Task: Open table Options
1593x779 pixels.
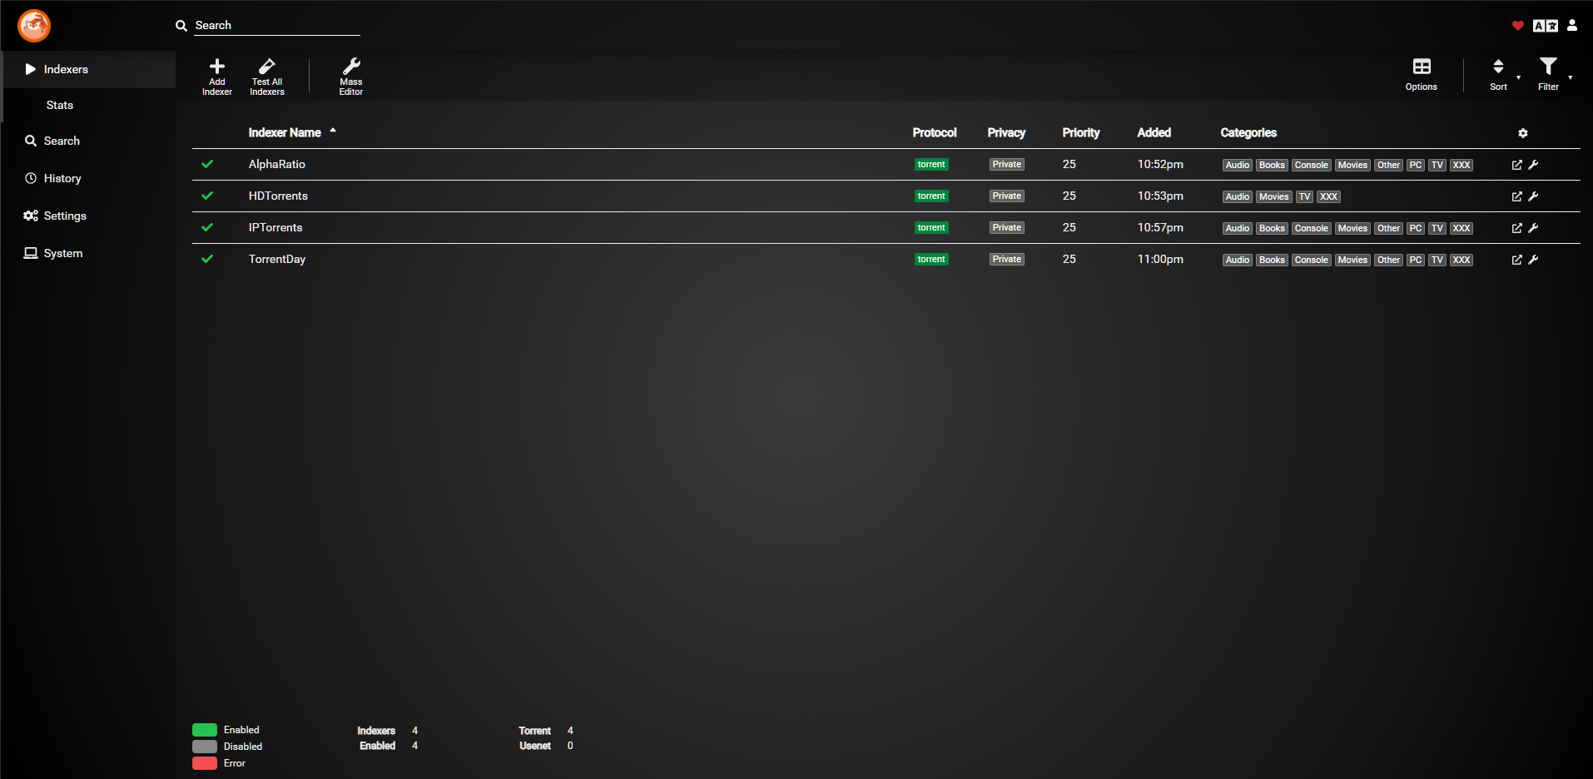Action: pos(1421,74)
